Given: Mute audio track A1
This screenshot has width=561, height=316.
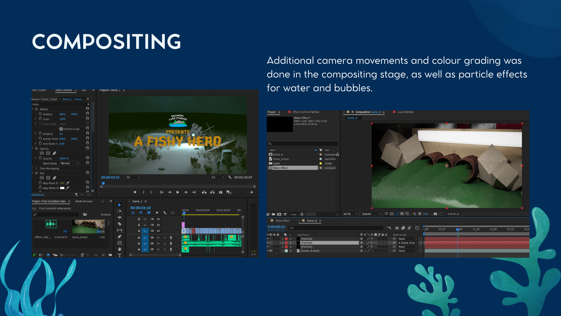Looking at the screenshot, I should pos(158,238).
